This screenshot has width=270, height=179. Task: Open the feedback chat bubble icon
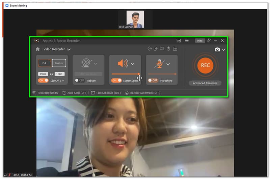(179, 41)
